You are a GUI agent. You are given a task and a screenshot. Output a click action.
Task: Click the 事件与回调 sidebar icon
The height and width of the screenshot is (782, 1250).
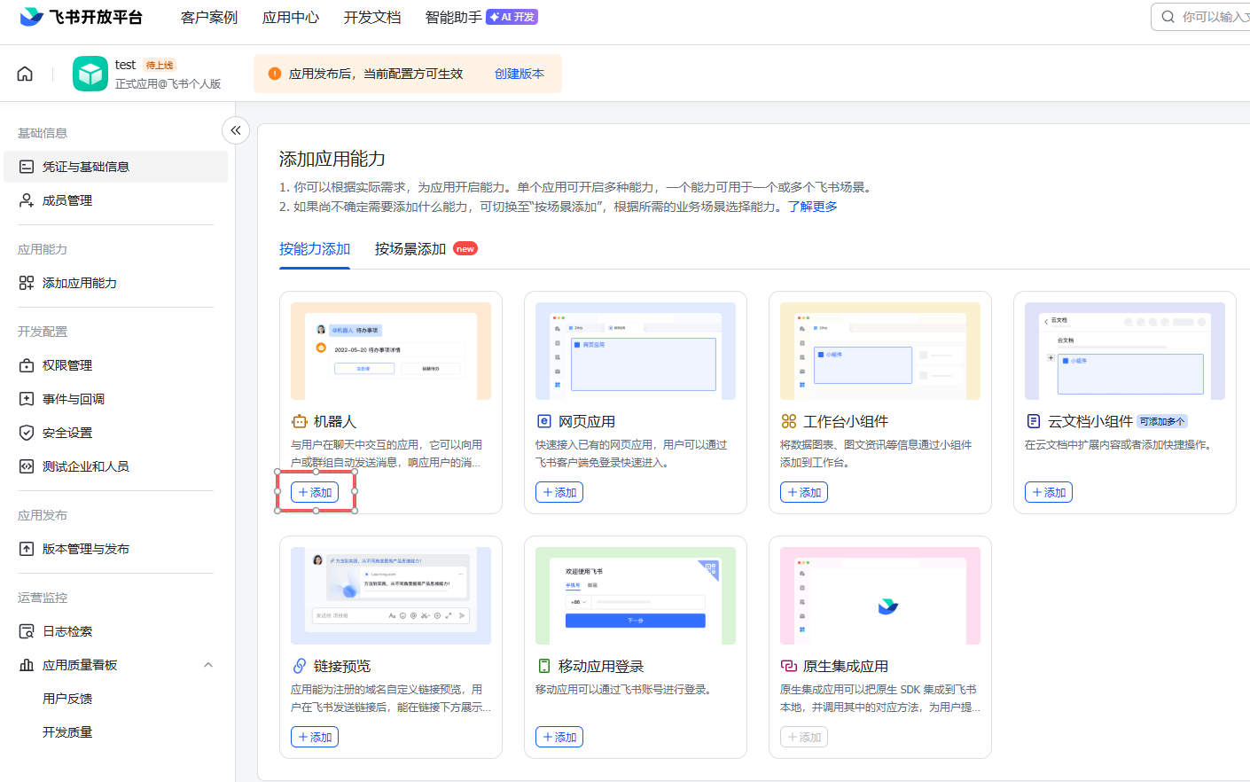27,399
